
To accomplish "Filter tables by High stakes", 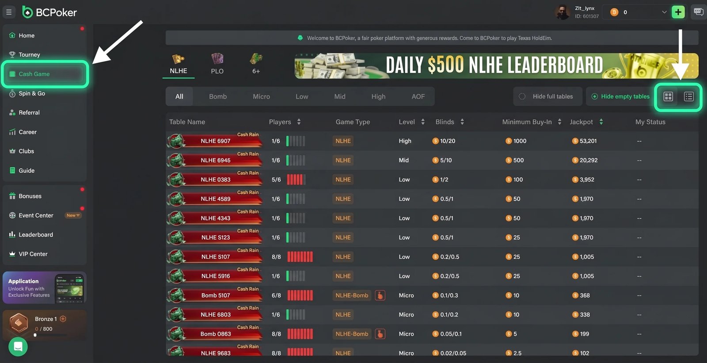I will click(x=378, y=96).
